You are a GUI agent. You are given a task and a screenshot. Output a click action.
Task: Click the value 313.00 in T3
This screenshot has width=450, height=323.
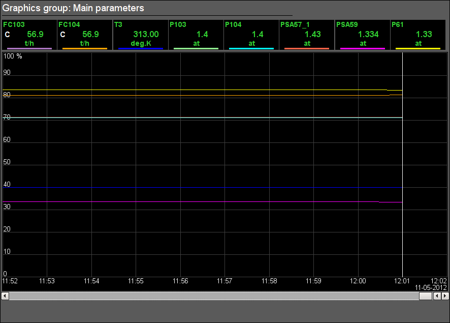(x=146, y=34)
